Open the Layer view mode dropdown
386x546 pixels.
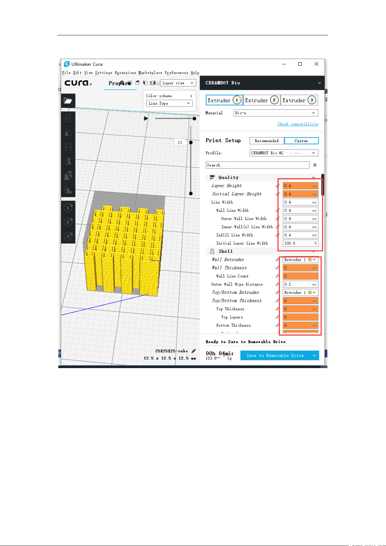(178, 83)
